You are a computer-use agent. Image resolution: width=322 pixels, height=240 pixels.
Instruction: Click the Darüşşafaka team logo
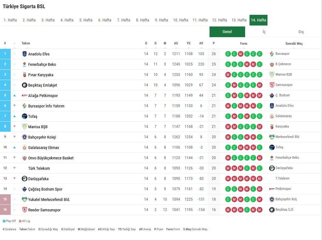click(25, 179)
